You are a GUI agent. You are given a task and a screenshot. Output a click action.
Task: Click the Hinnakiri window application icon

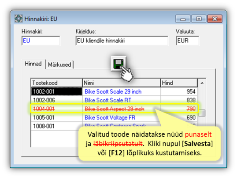[19, 19]
